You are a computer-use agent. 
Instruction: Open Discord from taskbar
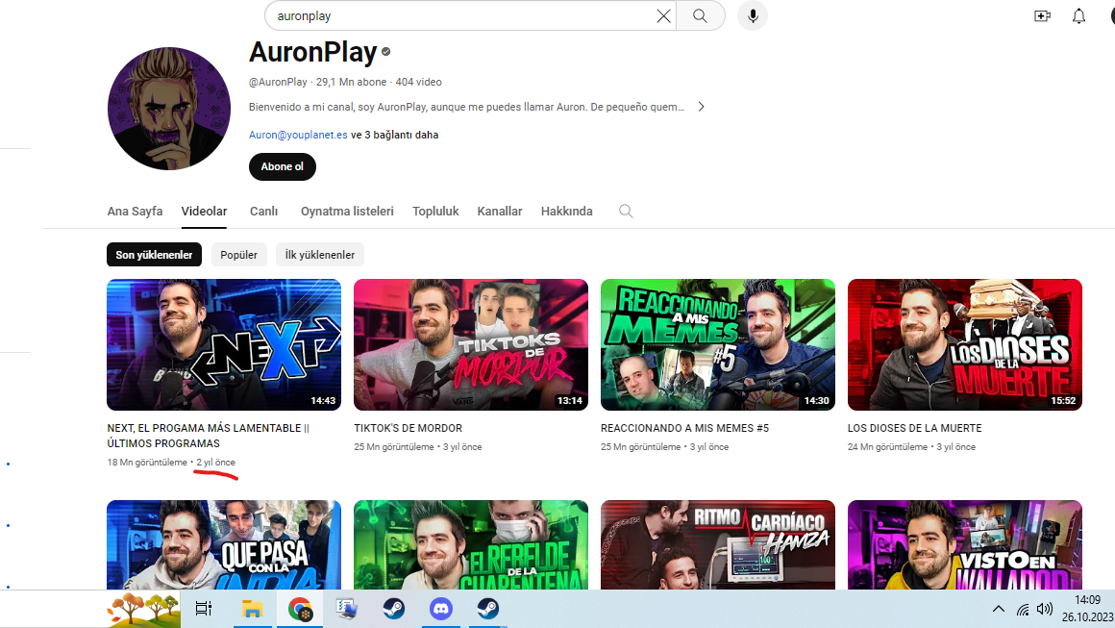point(441,609)
